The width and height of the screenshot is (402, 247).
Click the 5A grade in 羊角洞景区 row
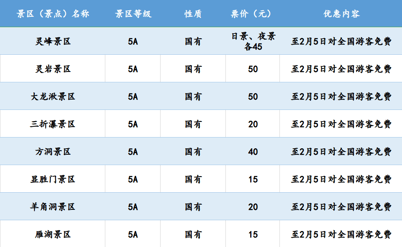pos(133,207)
